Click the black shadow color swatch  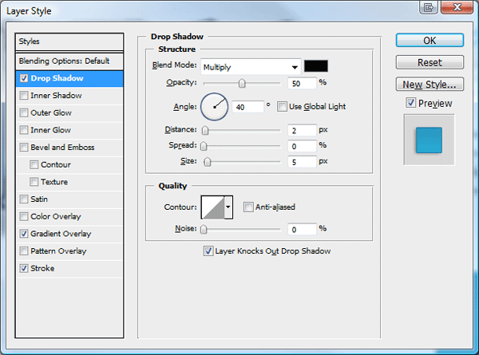point(316,66)
